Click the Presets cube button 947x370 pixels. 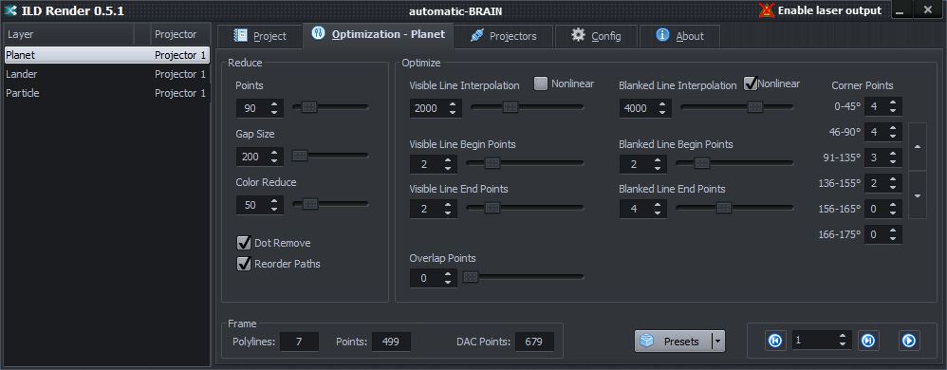click(674, 341)
